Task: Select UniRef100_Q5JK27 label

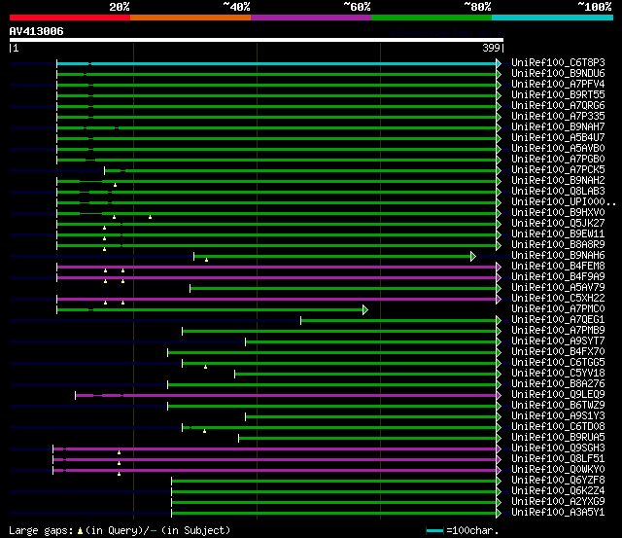Action: pos(558,224)
